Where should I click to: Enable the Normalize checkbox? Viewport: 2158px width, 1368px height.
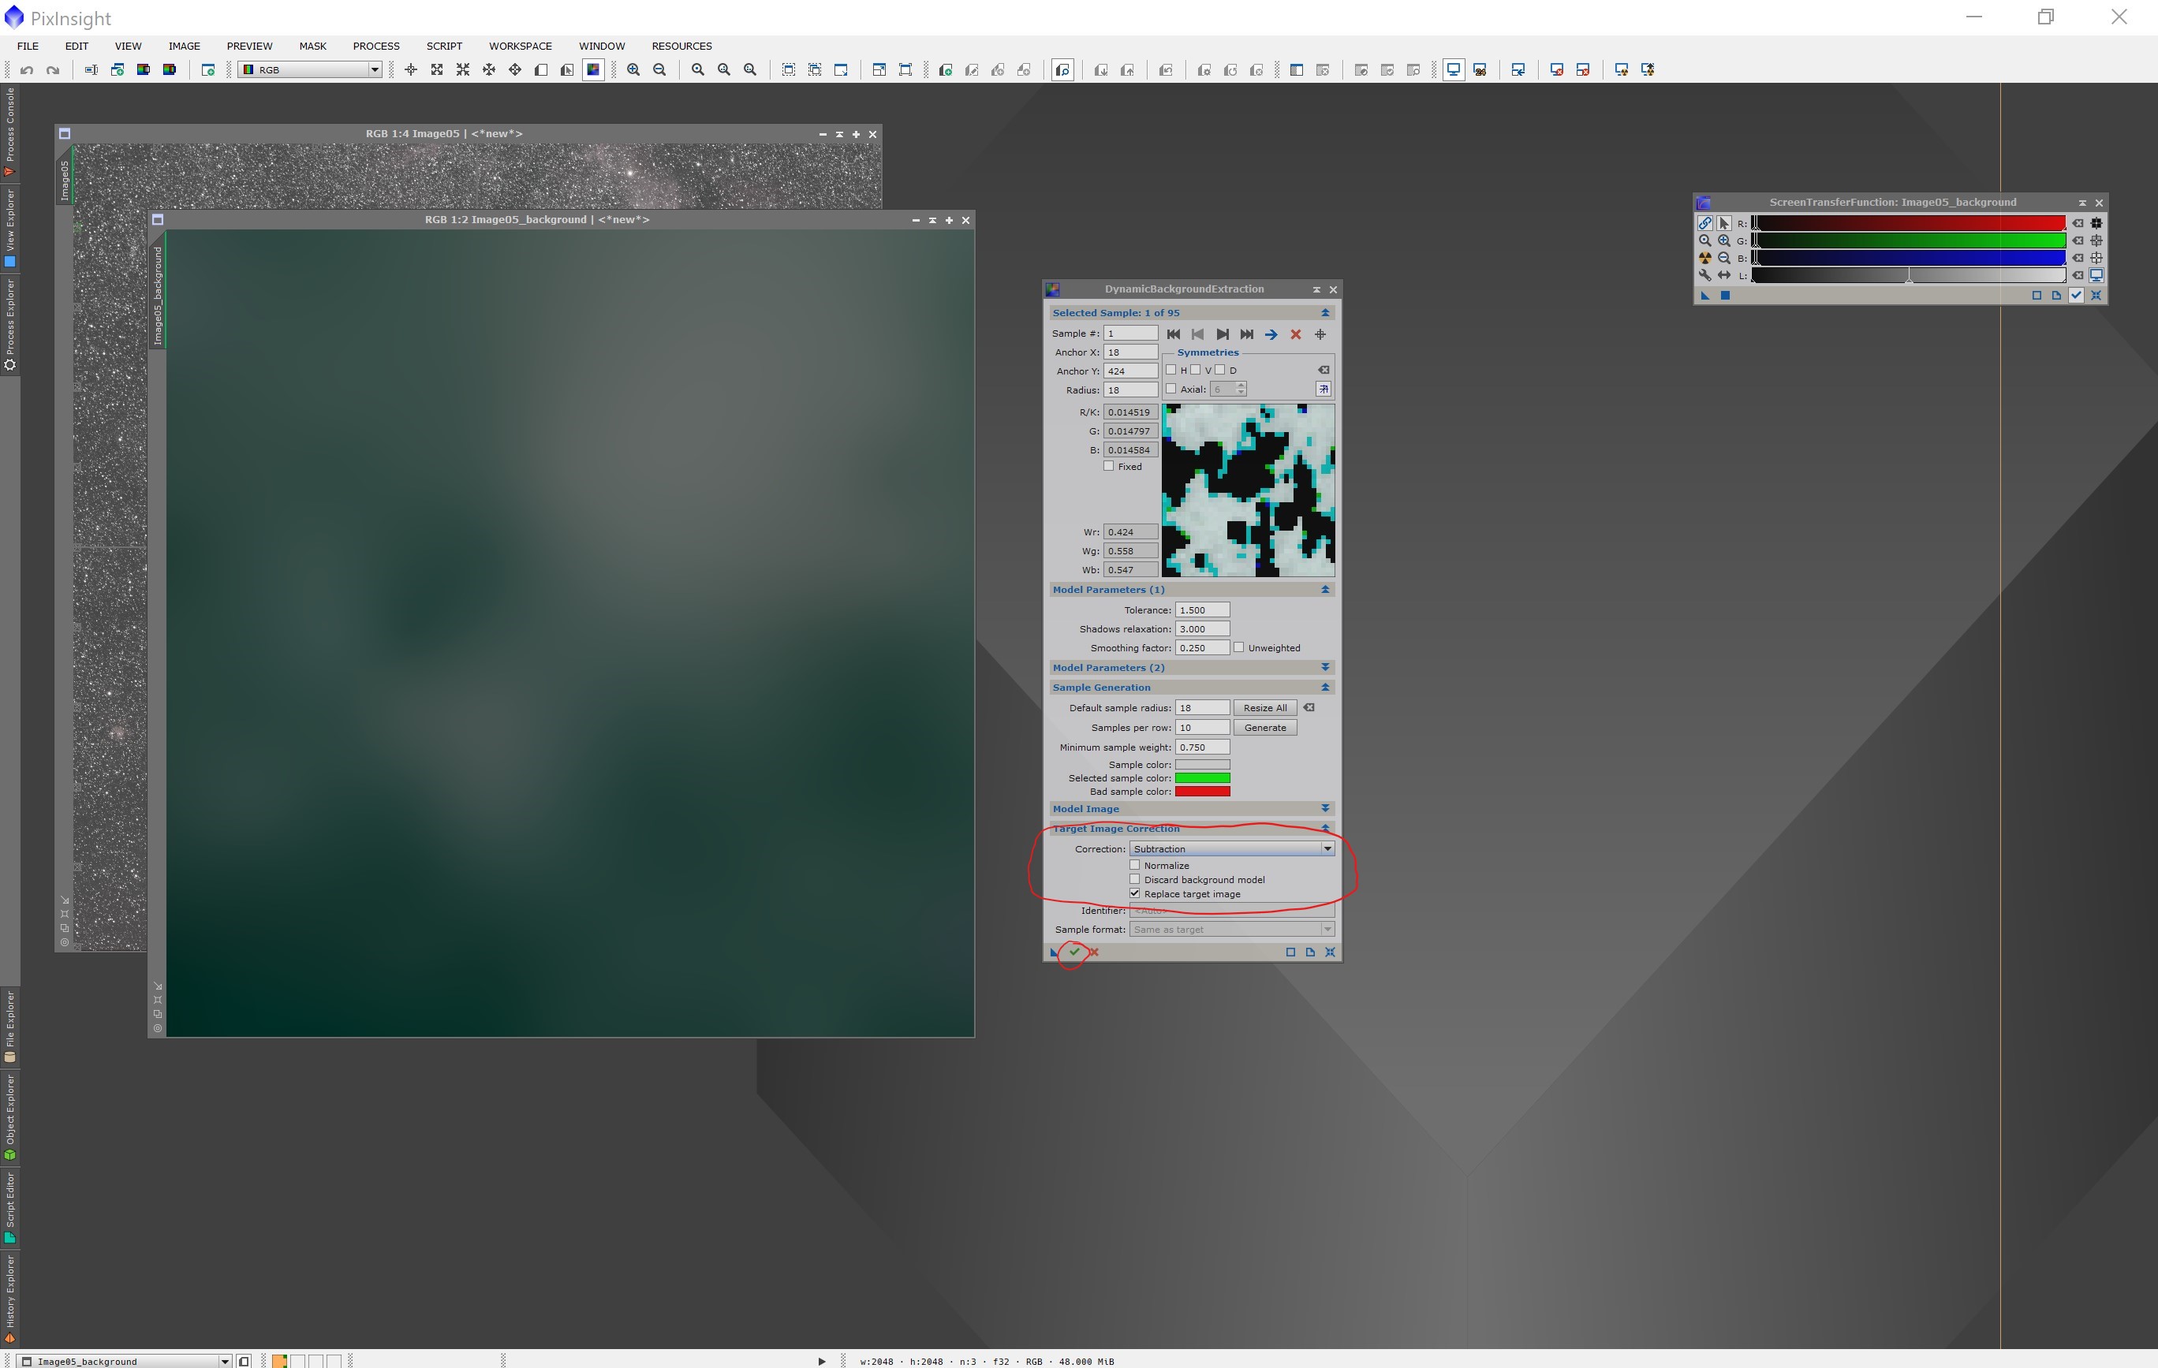point(1134,864)
